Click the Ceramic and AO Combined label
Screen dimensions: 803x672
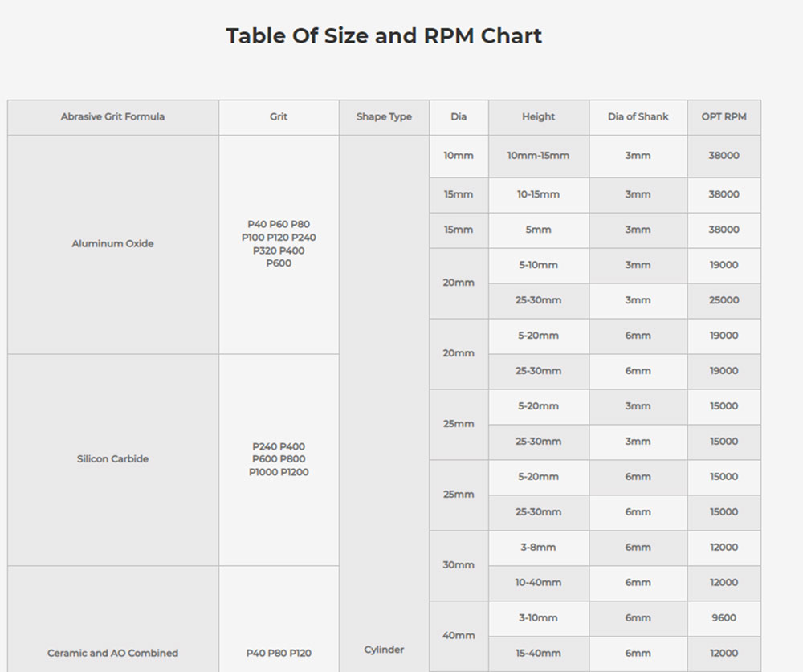[x=112, y=653]
